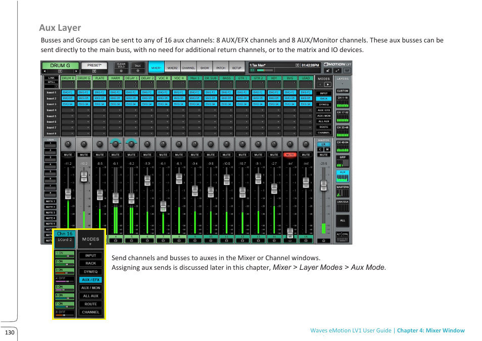Screen dimensions: 482x341
Task: Toggle the LINK button
Action: pyautogui.click(x=52, y=78)
